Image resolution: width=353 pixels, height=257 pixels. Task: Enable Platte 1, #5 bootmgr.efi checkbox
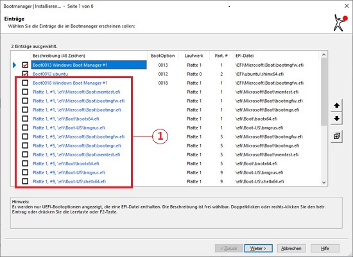tap(25, 145)
